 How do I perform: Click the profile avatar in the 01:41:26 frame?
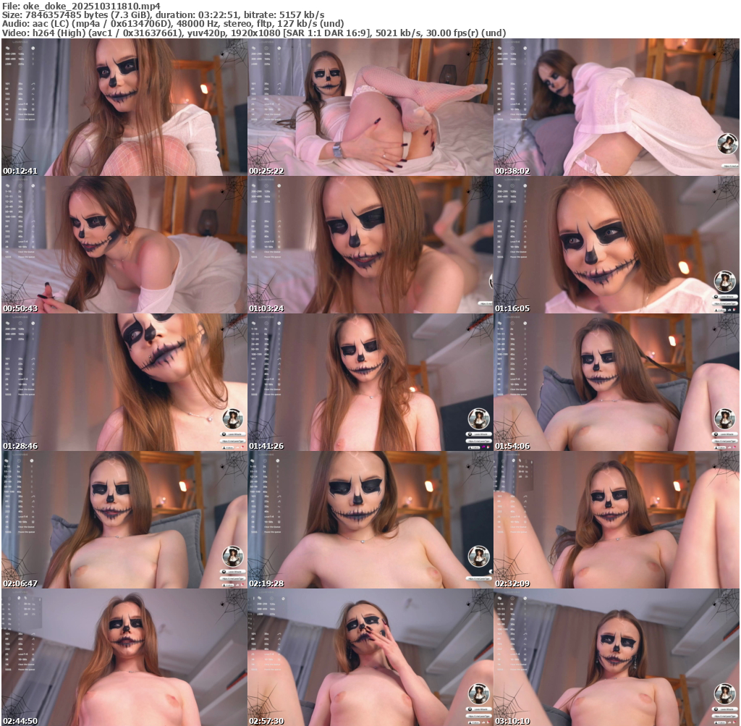pos(479,418)
